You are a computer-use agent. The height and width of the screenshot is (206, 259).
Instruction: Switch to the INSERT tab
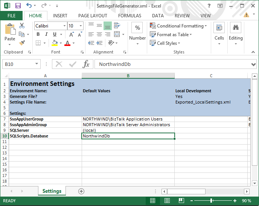point(60,16)
